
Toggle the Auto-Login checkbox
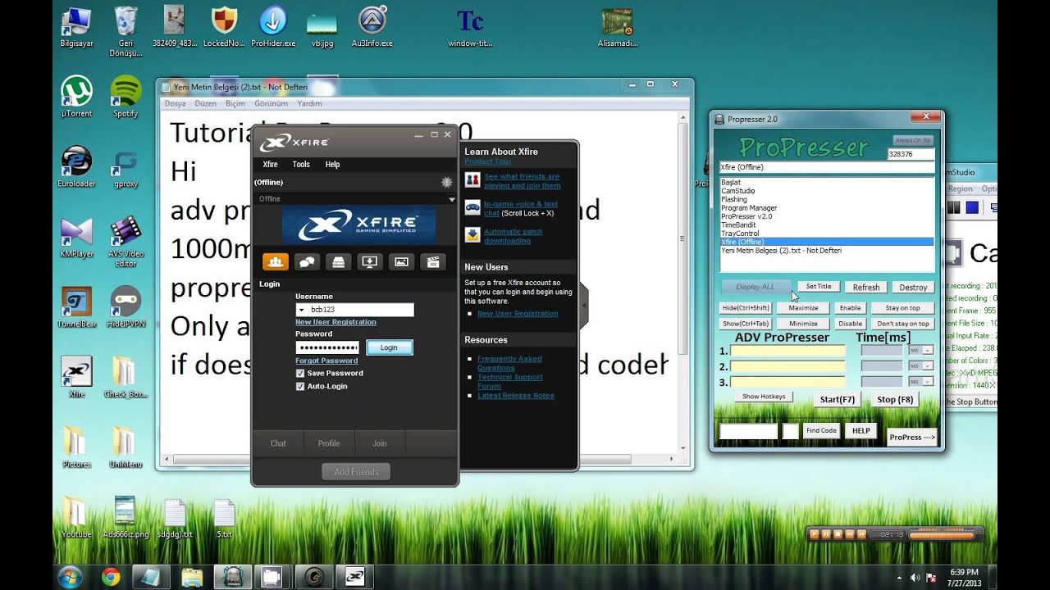coord(300,386)
